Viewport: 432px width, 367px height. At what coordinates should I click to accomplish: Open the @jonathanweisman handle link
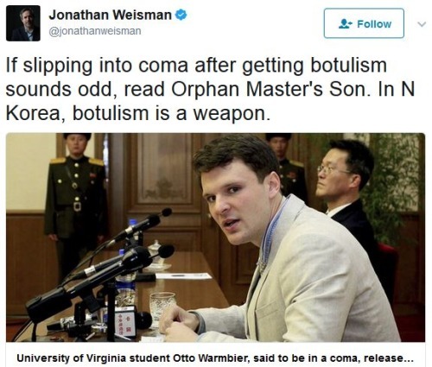click(x=95, y=31)
